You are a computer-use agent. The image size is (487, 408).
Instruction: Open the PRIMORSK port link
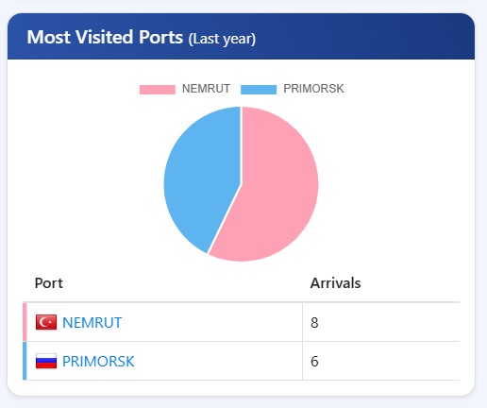point(98,362)
